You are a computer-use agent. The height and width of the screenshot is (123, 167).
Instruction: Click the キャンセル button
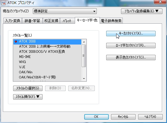coord(123,117)
